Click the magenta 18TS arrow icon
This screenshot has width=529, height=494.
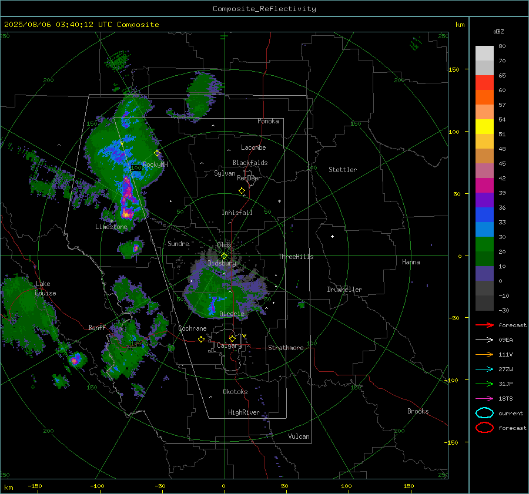point(484,399)
